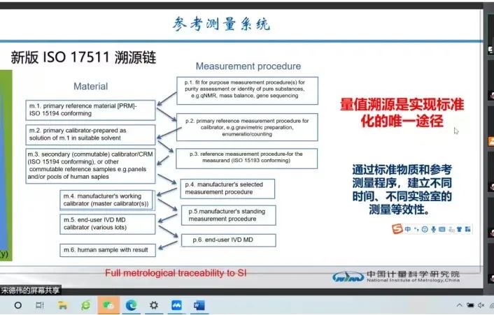Open File Explorer from the taskbar
The width and height of the screenshot is (494, 315).
point(63,305)
